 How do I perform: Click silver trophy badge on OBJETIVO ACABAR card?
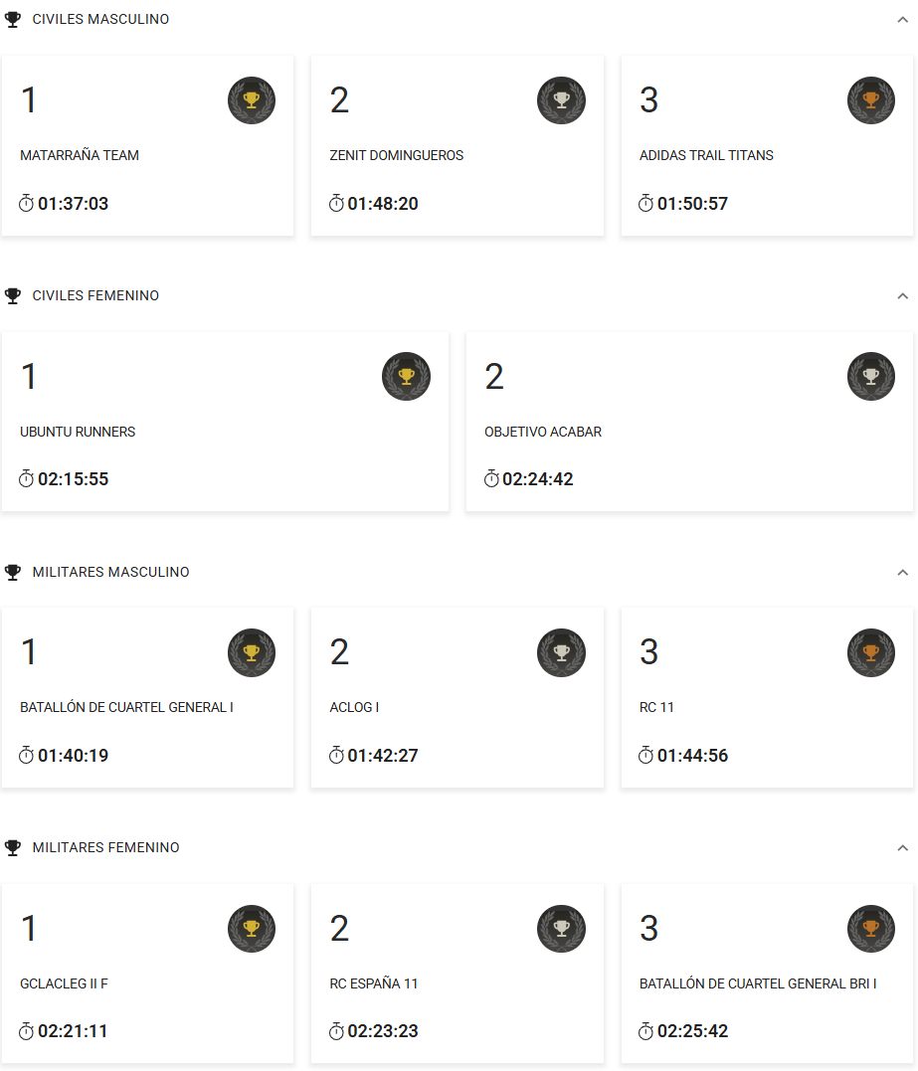coord(871,377)
